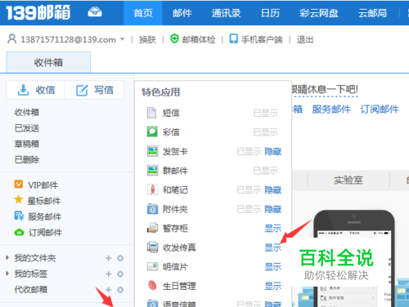
Task: Hide 和笔记 from sidebar
Action: [x=273, y=189]
